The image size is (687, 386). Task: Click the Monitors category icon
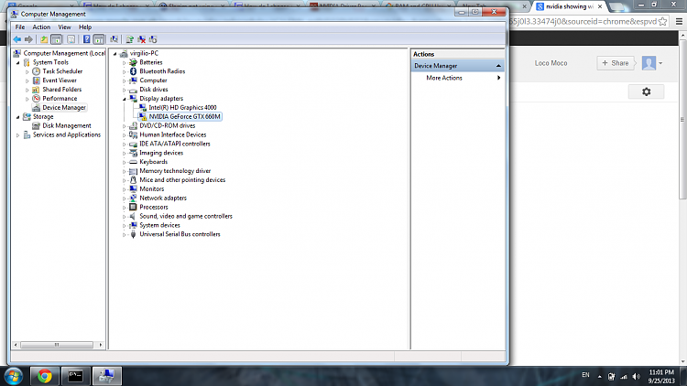point(133,189)
